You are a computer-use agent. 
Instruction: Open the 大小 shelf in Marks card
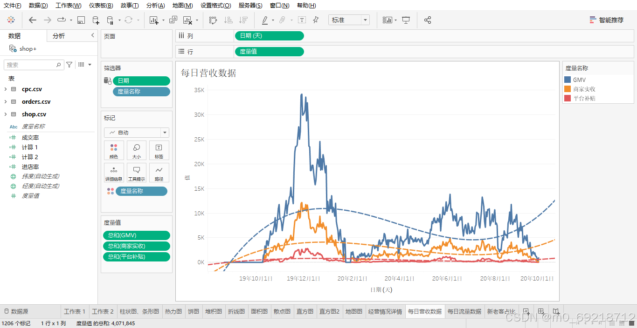[136, 150]
